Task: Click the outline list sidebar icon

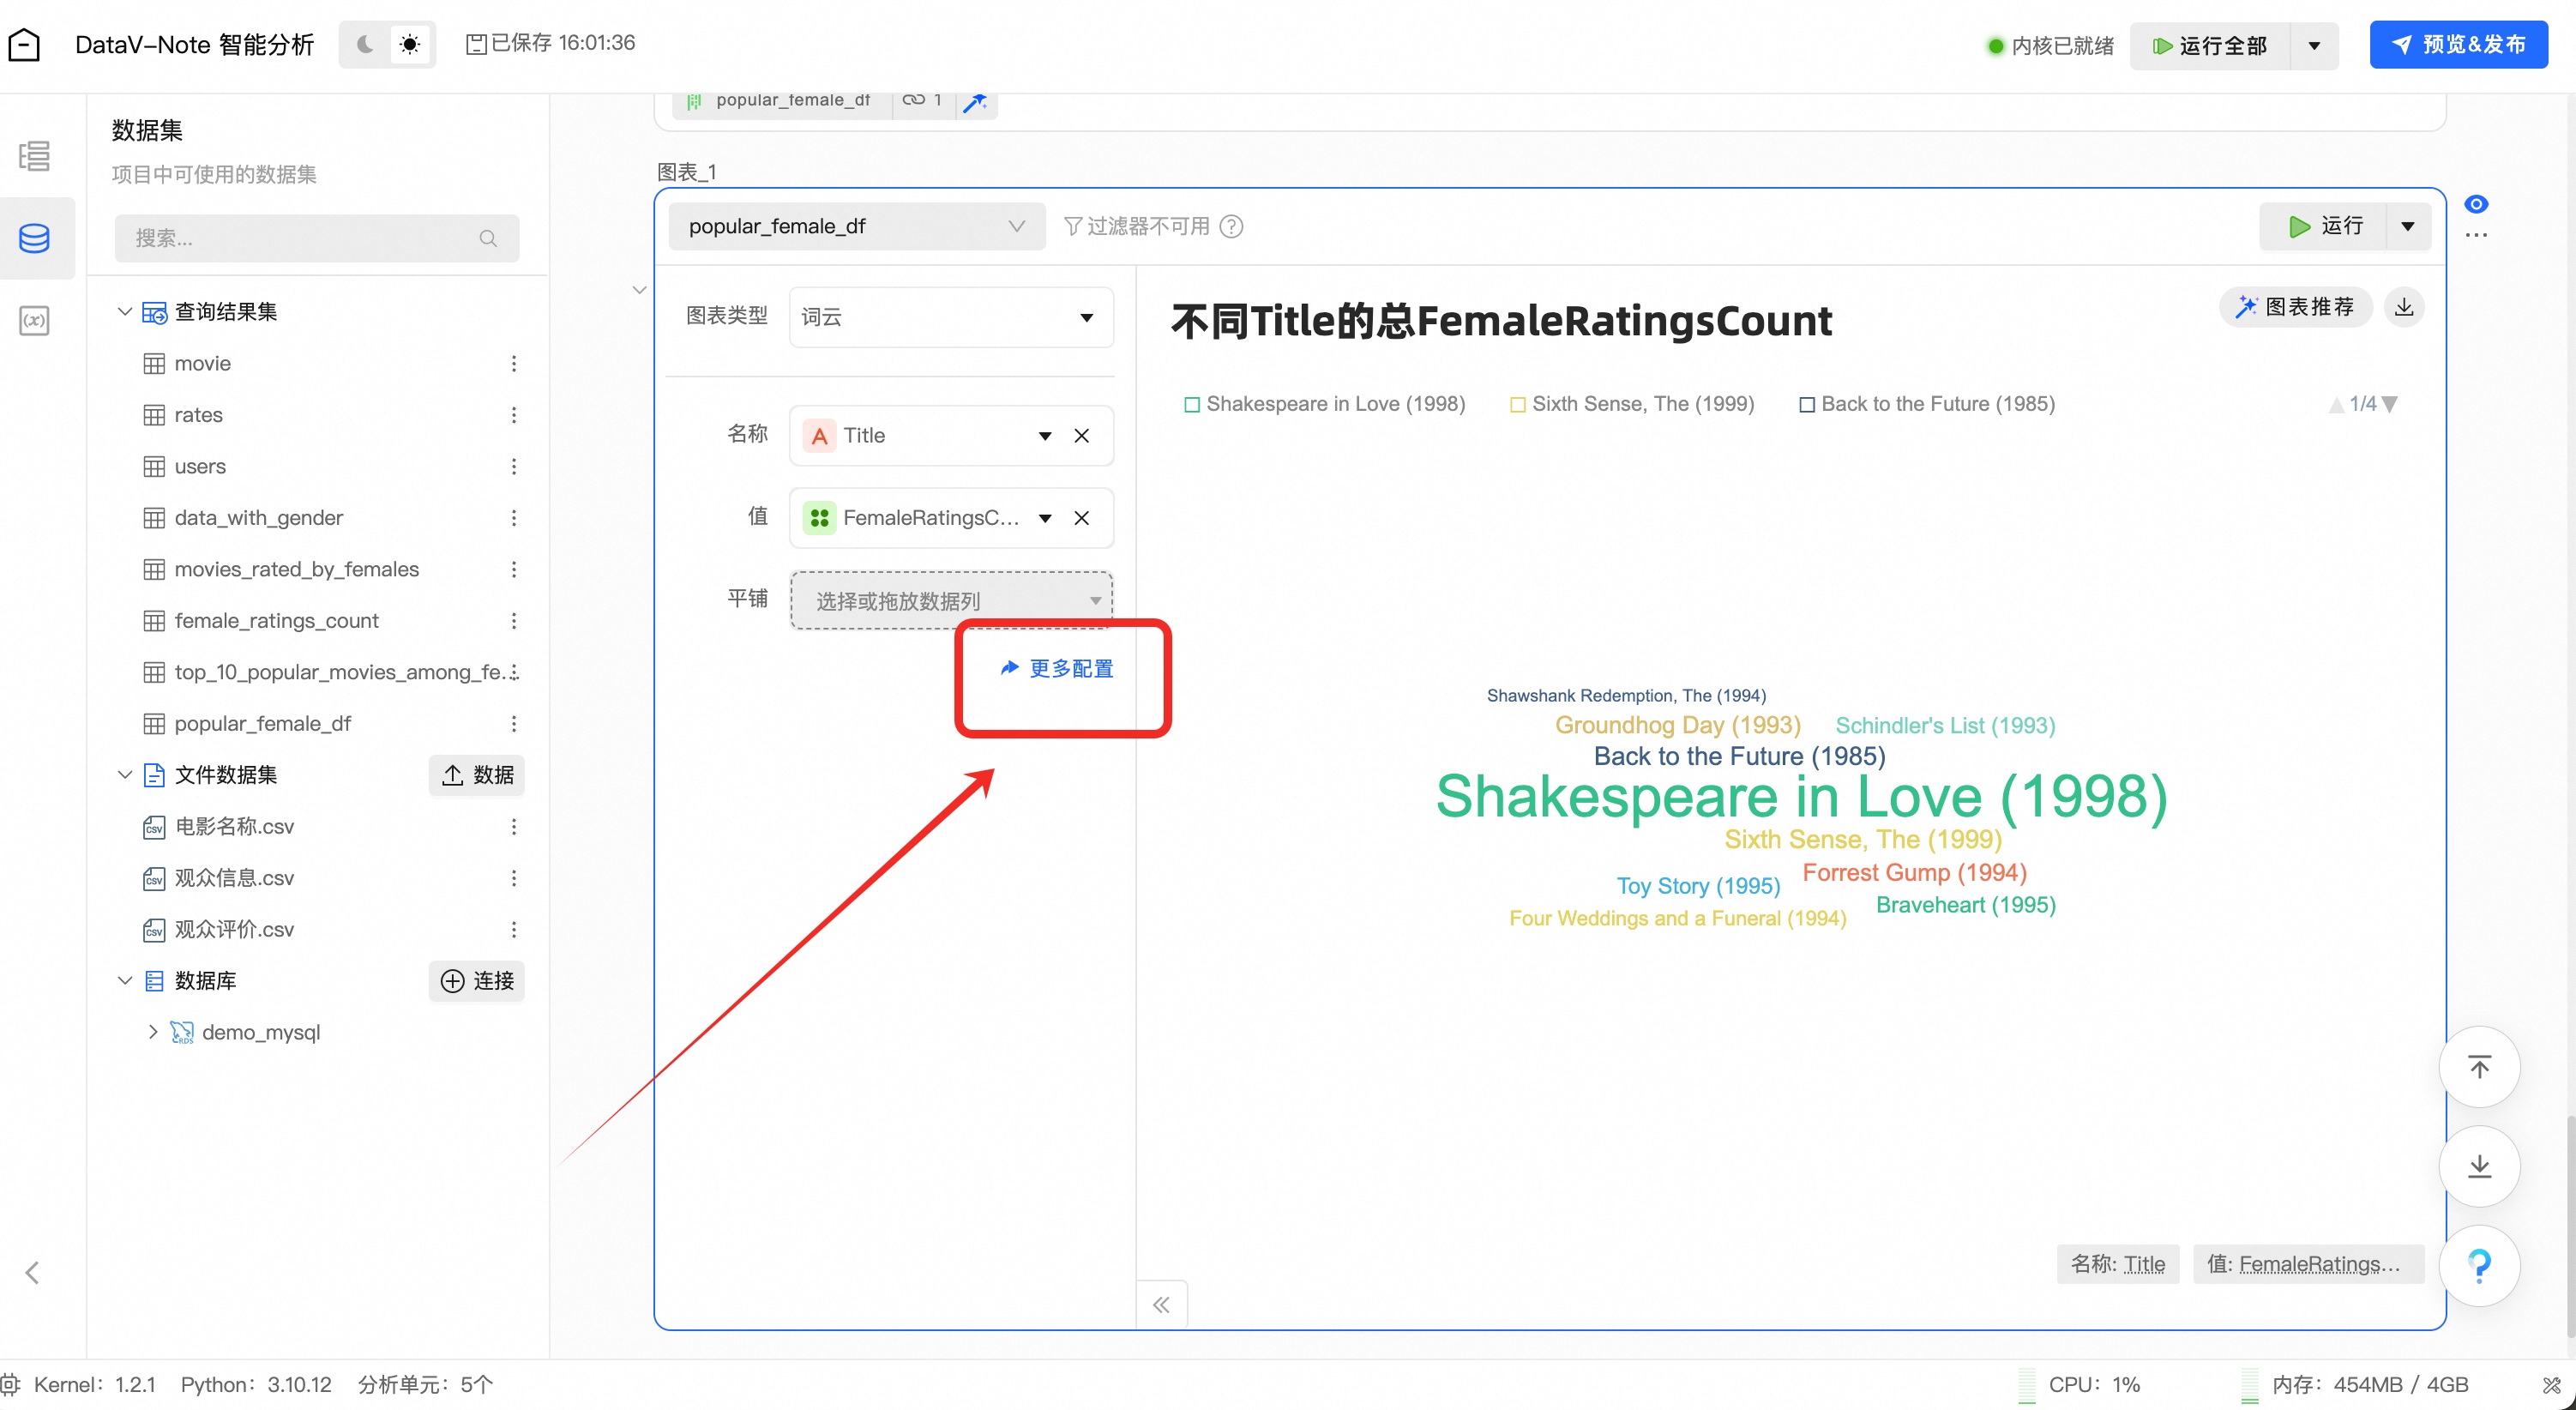Action: pyautogui.click(x=34, y=156)
